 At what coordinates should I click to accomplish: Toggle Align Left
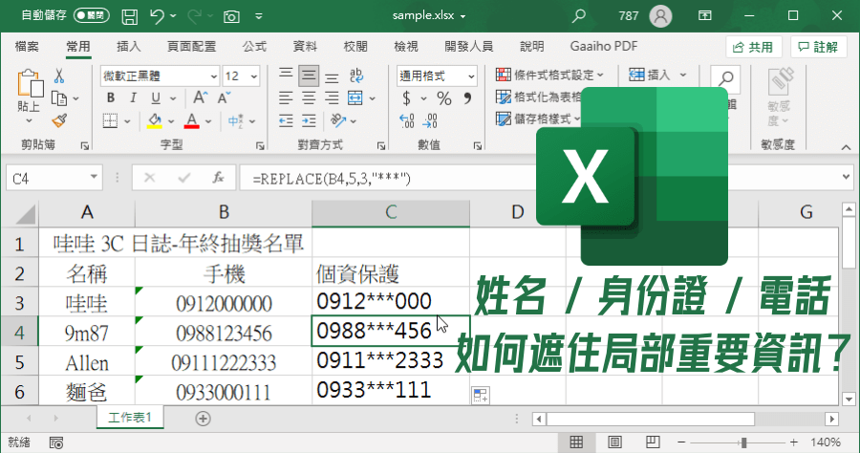click(286, 98)
